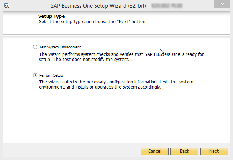This screenshot has width=233, height=160.
Task: Select the Test System Environment radio button
Action: [x=35, y=47]
